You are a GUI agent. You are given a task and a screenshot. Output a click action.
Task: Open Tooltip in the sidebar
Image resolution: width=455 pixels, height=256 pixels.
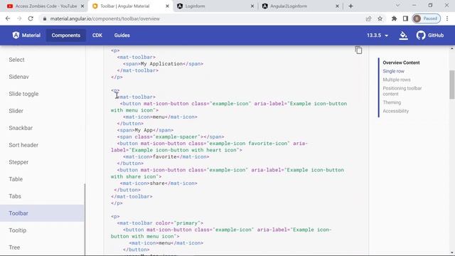coord(17,230)
